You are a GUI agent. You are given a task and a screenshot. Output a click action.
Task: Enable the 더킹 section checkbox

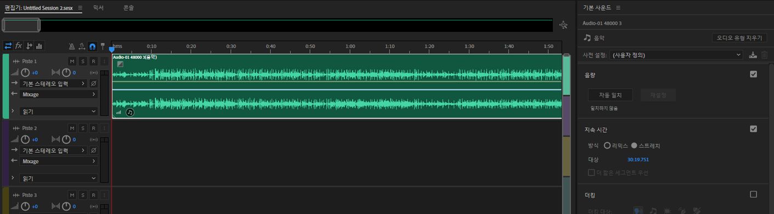(x=753, y=194)
